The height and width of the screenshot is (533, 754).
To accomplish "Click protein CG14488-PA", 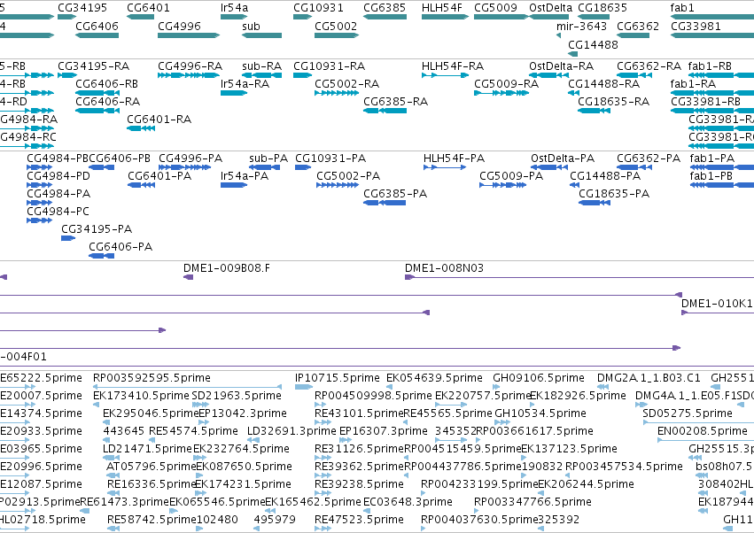I will (x=575, y=185).
